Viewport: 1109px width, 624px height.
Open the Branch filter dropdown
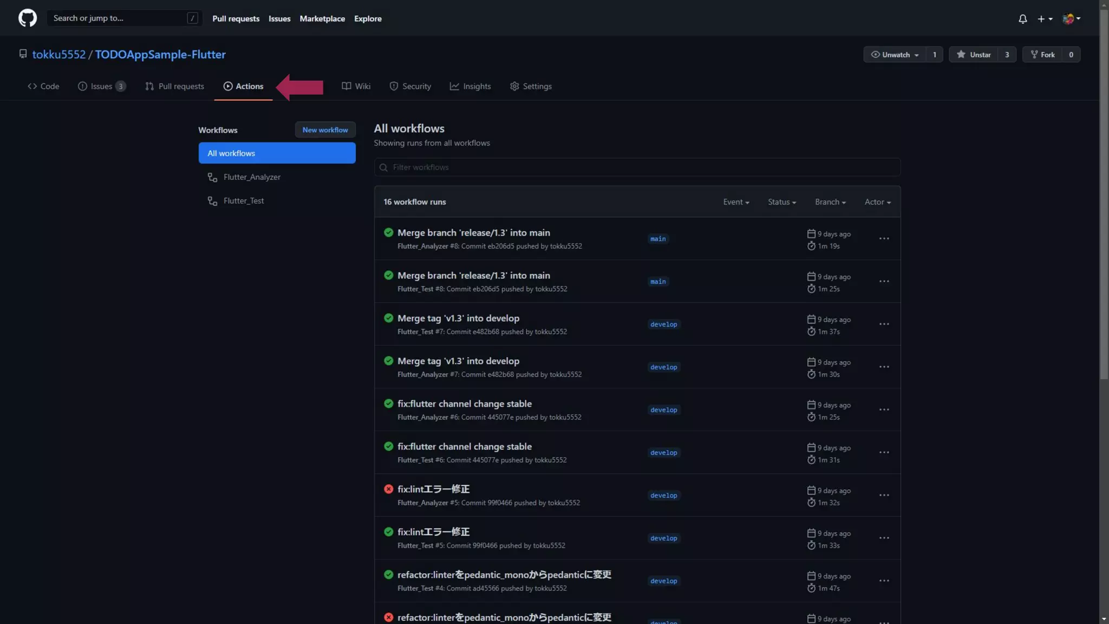(830, 202)
